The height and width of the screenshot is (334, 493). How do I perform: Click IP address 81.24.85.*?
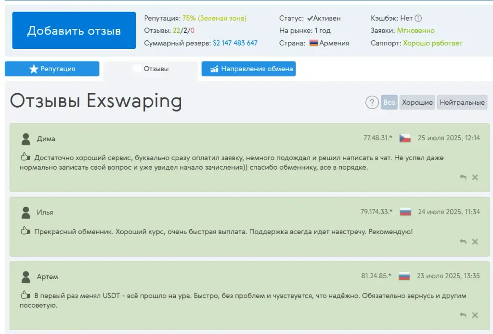[376, 276]
